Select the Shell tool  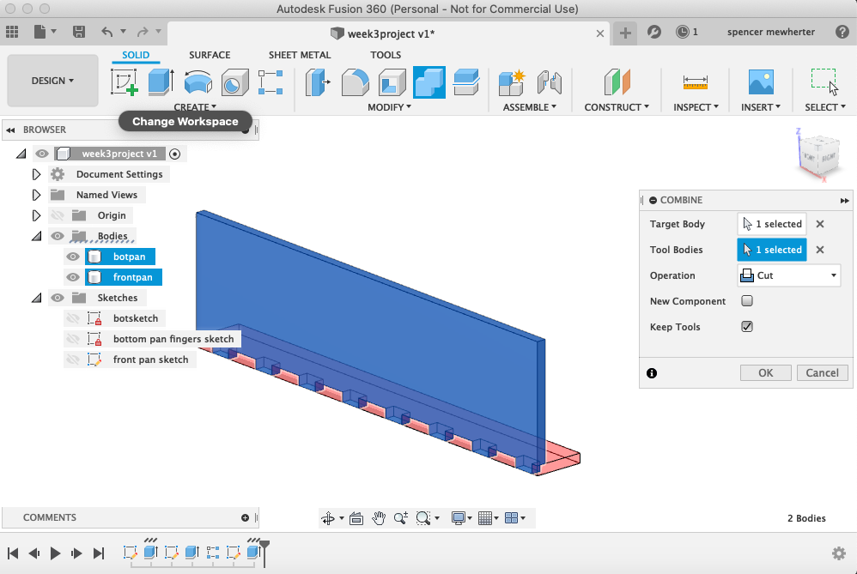[392, 82]
